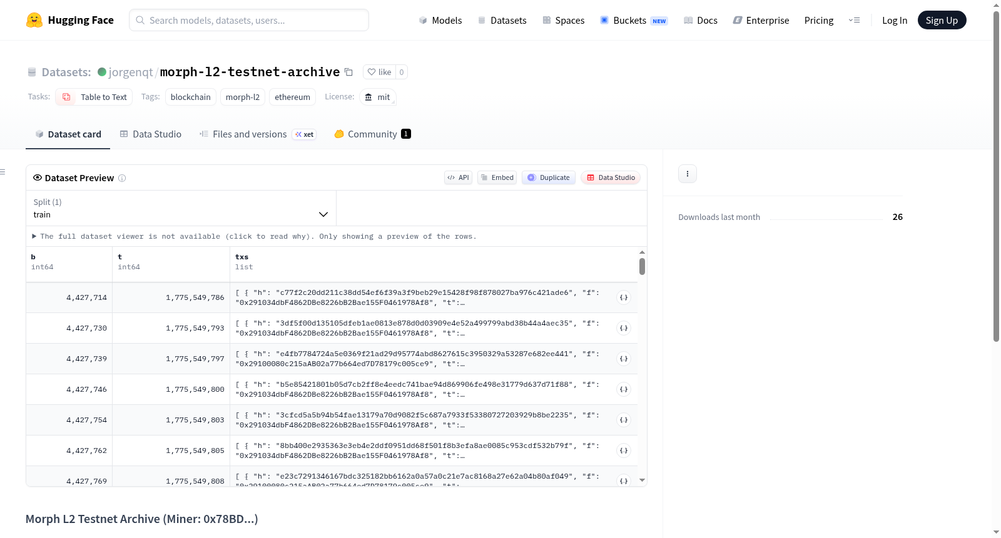Open the left-edge table of contents icon
Image resolution: width=1001 pixels, height=538 pixels.
[3, 172]
